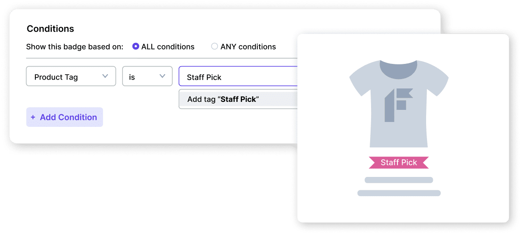
Task: Click the "Show this badge based on" label
Action: [x=75, y=47]
